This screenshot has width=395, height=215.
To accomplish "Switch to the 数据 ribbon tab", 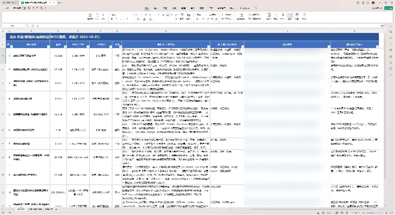I will click(x=183, y=8).
